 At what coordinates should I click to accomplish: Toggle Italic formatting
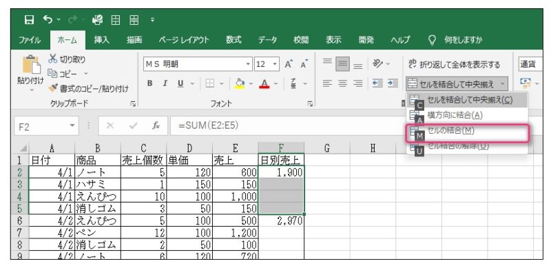click(x=164, y=83)
